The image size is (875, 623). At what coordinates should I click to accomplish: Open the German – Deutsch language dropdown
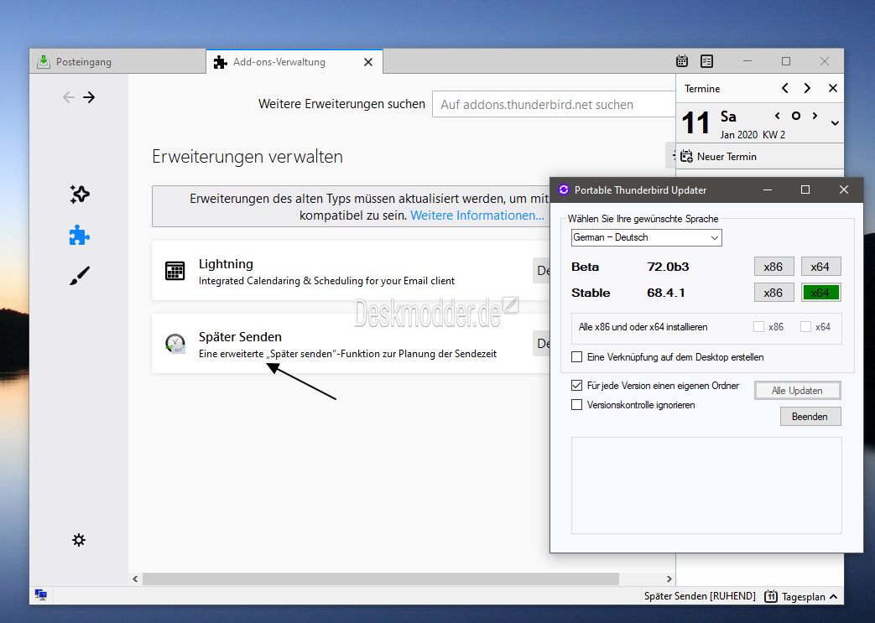pyautogui.click(x=646, y=237)
